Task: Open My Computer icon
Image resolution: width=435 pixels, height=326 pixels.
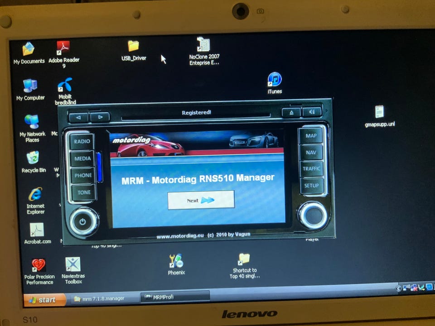Action: [30, 90]
